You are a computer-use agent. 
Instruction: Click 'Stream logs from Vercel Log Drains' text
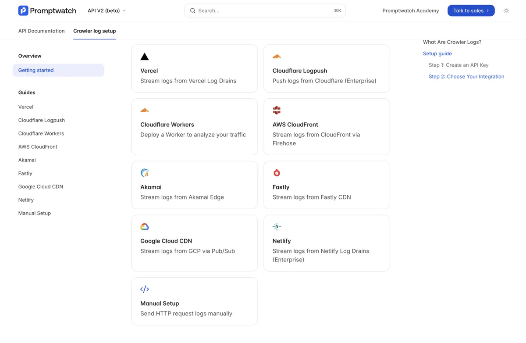pyautogui.click(x=188, y=81)
